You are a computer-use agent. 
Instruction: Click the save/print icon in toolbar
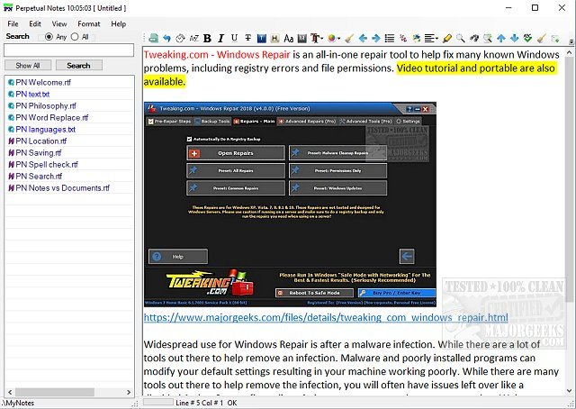(x=154, y=38)
